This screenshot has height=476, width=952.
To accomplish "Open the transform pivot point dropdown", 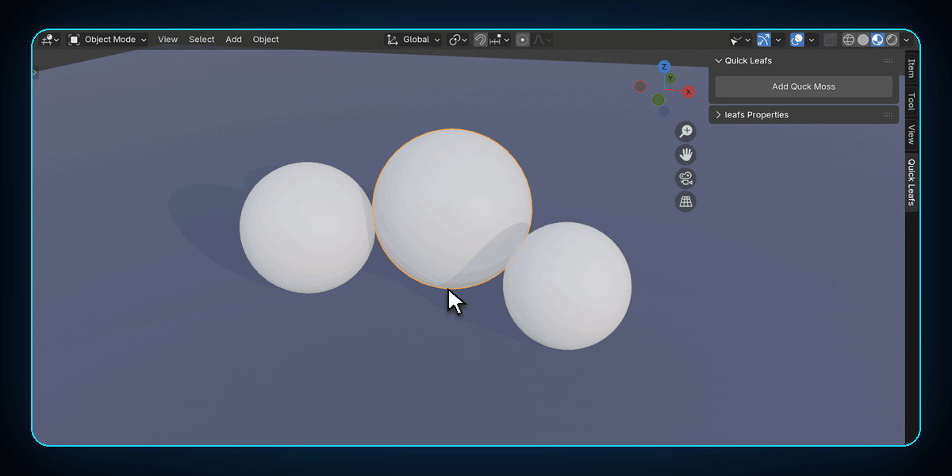I will point(458,40).
